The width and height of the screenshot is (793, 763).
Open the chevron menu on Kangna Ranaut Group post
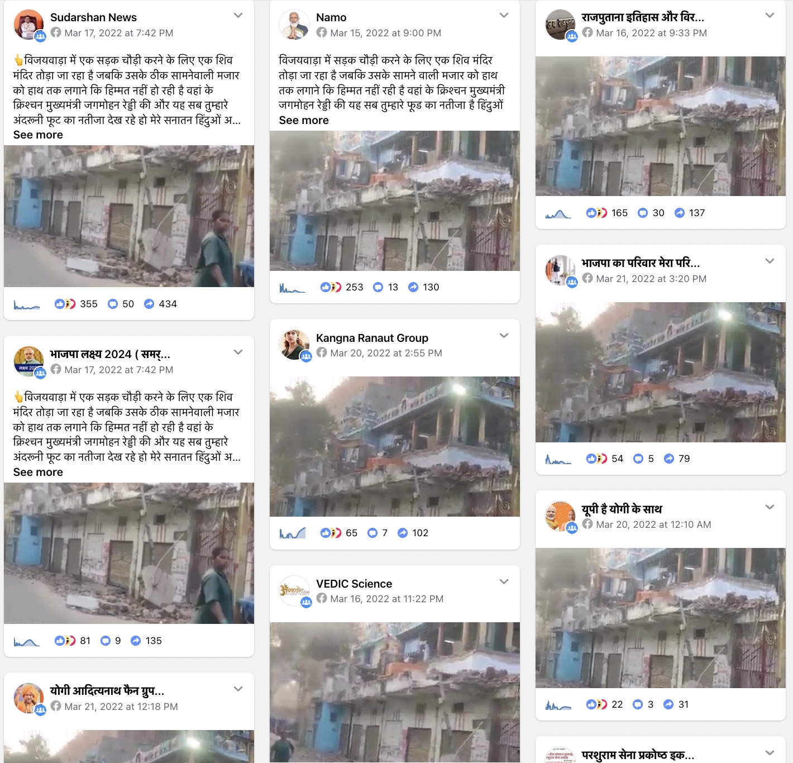tap(504, 336)
